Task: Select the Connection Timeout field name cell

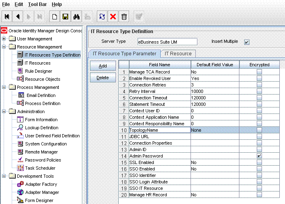Action: [x=160, y=98]
